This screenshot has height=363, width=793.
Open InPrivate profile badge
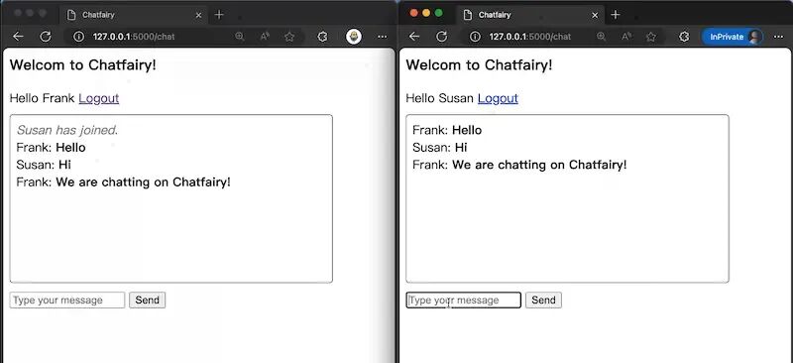tap(732, 37)
